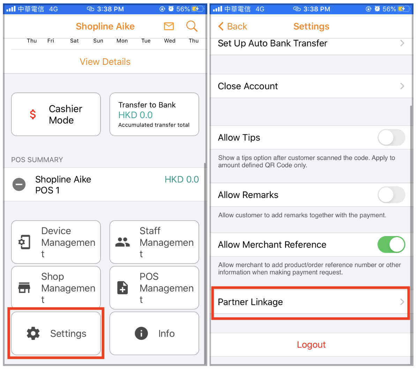Open the mail envelope icon in header
Viewport: 418px width, 371px height.
pos(169,26)
